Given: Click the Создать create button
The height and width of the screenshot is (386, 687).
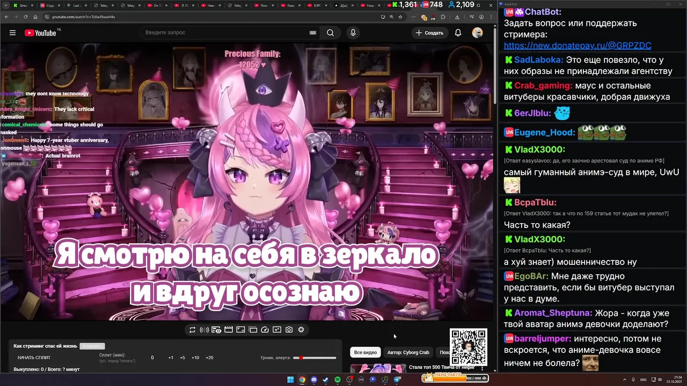Looking at the screenshot, I should click(x=429, y=33).
